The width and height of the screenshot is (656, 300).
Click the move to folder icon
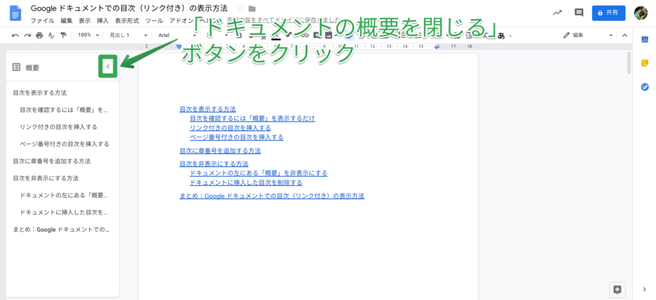(x=252, y=9)
